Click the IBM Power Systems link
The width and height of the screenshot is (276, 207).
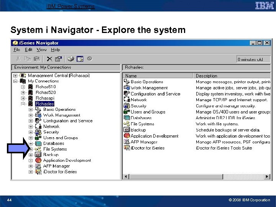(71, 6)
